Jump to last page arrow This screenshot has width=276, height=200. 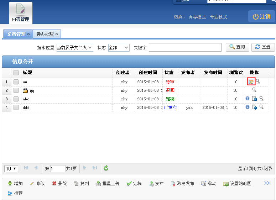(94, 168)
